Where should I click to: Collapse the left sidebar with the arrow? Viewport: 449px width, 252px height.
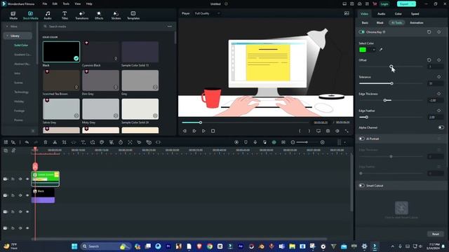click(33, 131)
